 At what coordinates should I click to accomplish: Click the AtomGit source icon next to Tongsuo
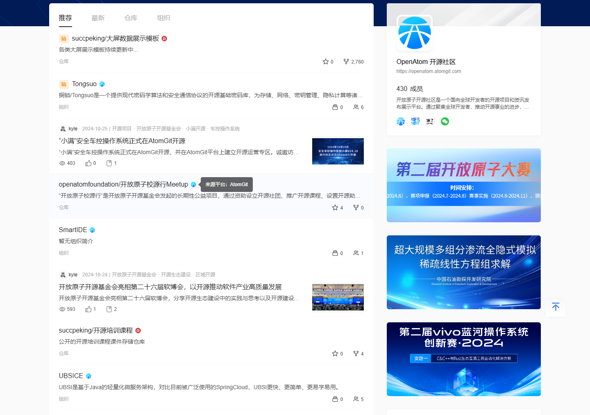[102, 84]
